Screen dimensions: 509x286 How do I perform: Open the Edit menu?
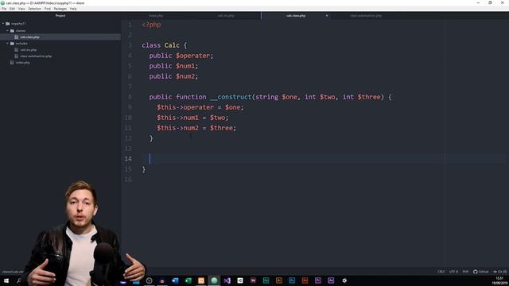pyautogui.click(x=13, y=9)
